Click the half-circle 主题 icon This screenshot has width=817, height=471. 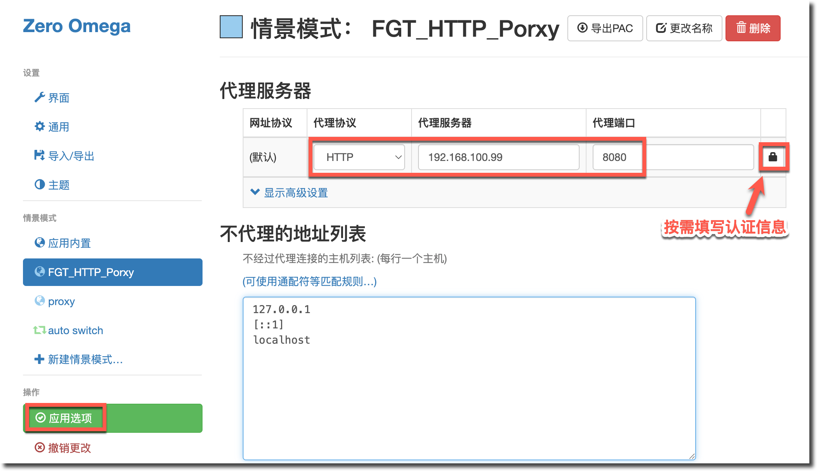click(x=39, y=185)
